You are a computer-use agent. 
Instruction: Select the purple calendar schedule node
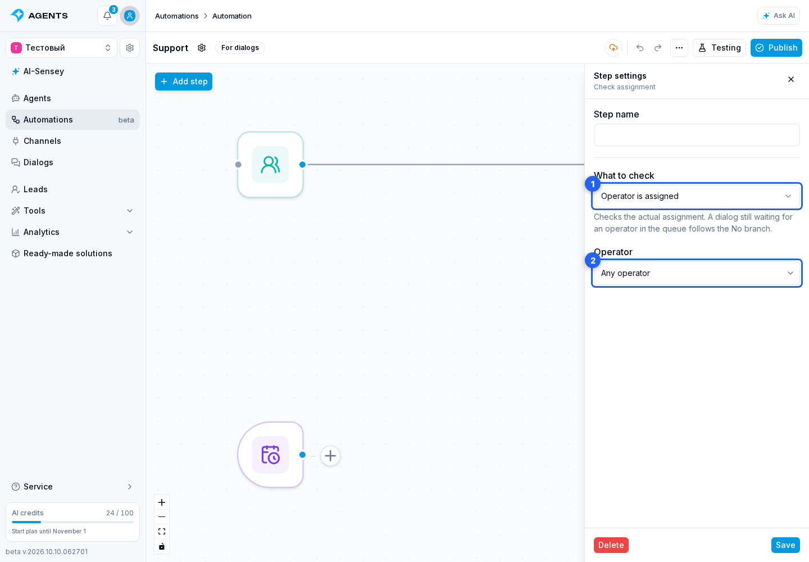pos(270,455)
